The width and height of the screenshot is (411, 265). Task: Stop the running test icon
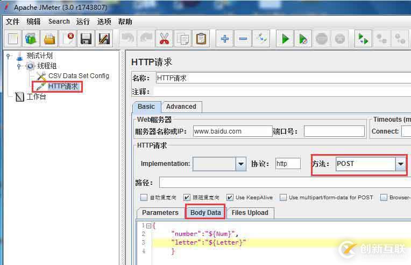click(x=322, y=39)
